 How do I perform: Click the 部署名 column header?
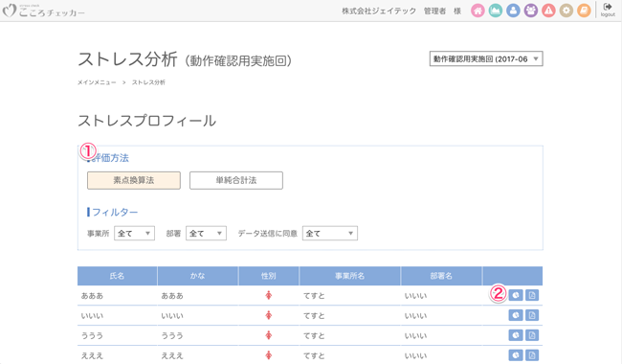coord(441,276)
